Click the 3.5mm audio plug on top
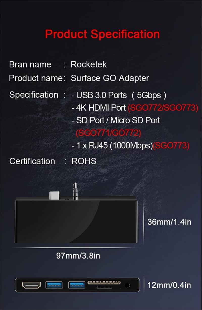The image size is (202, 310). pyautogui.click(x=75, y=191)
